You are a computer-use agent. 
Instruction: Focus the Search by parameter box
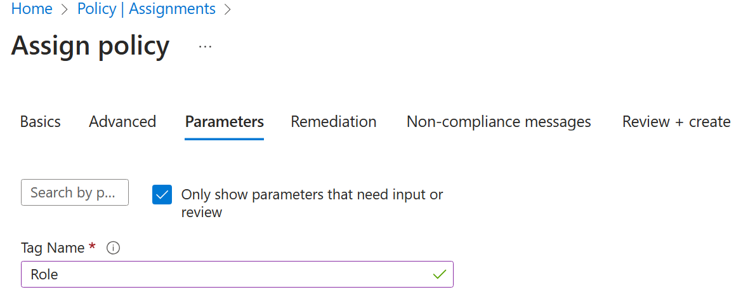75,192
